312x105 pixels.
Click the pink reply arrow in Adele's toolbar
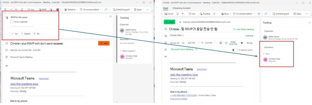point(183,14)
